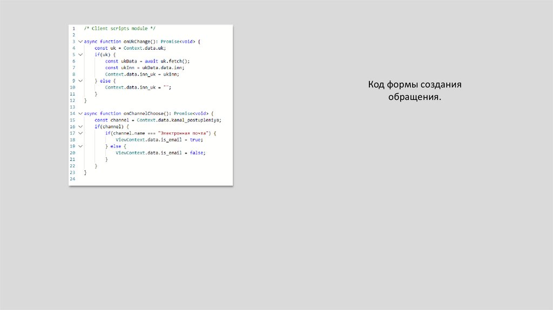The width and height of the screenshot is (553, 310).
Task: Collapse the onUkChange function fold chevron
Action: pyautogui.click(x=80, y=42)
